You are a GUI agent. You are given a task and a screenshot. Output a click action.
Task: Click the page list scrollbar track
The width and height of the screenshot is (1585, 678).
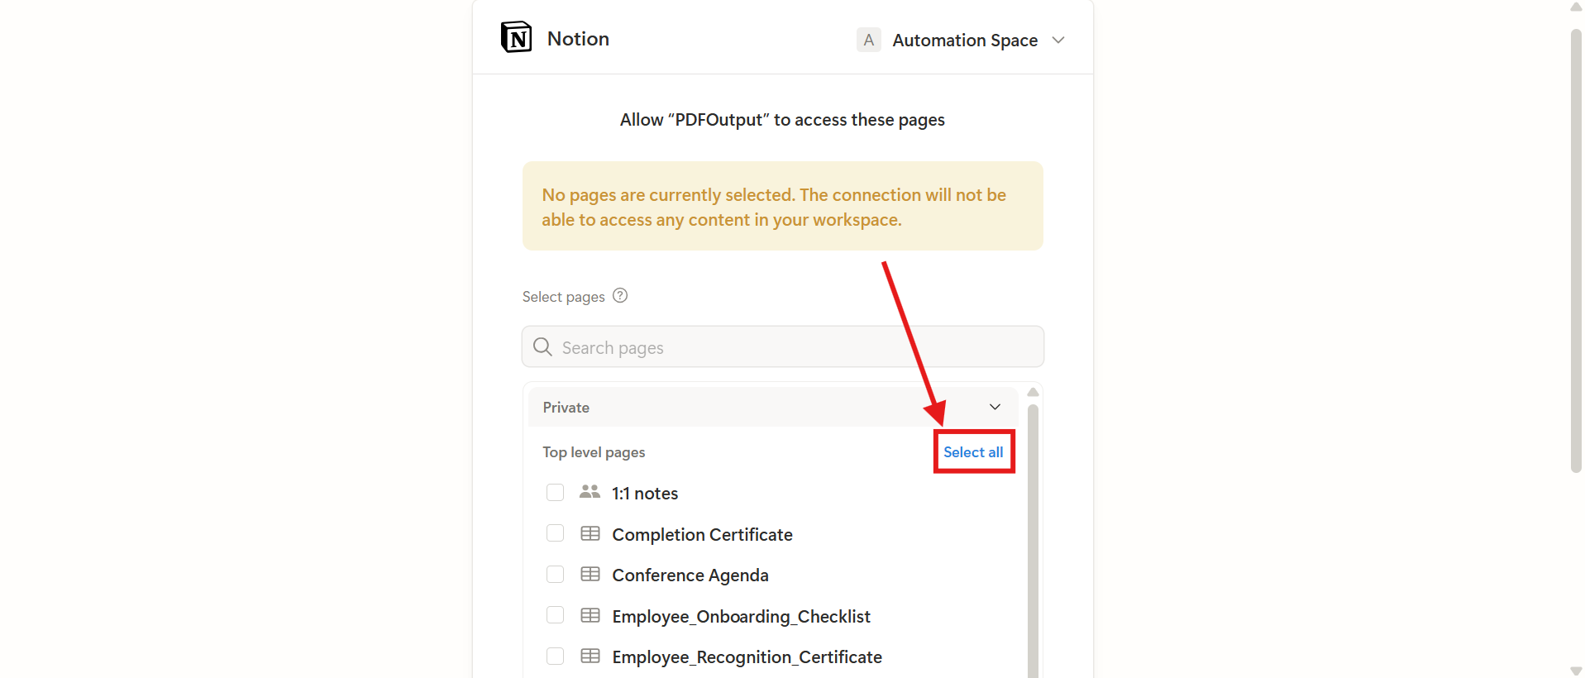coord(1033,537)
